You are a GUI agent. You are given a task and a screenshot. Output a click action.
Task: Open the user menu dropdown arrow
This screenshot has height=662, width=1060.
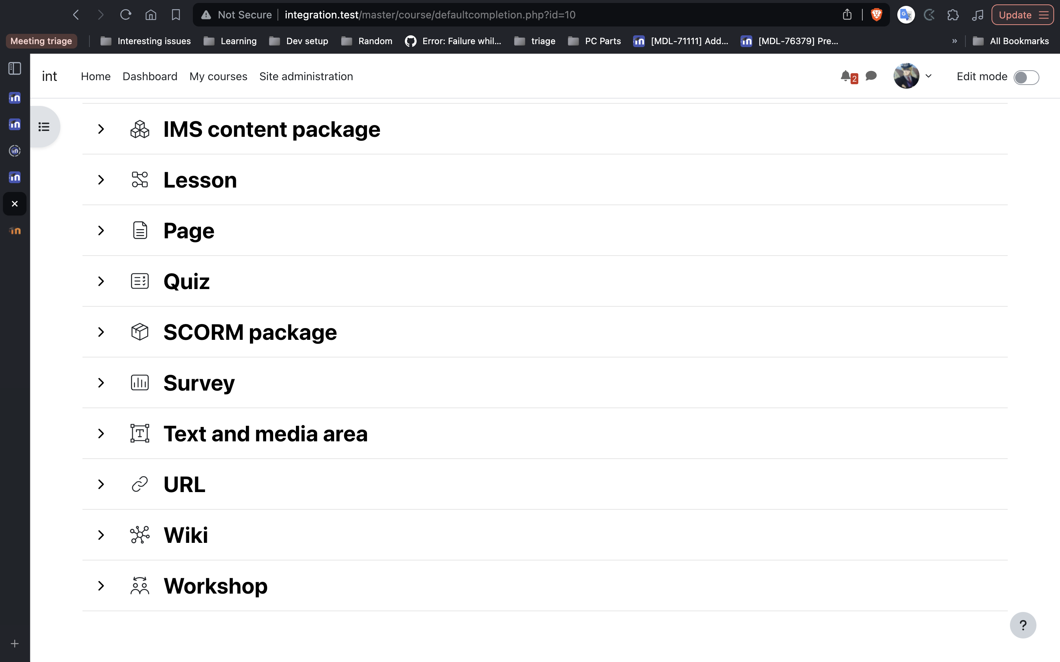coord(928,76)
